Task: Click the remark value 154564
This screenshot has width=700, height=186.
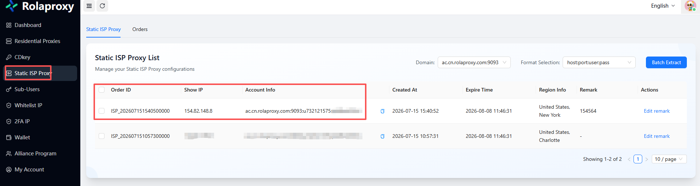Action: point(588,111)
